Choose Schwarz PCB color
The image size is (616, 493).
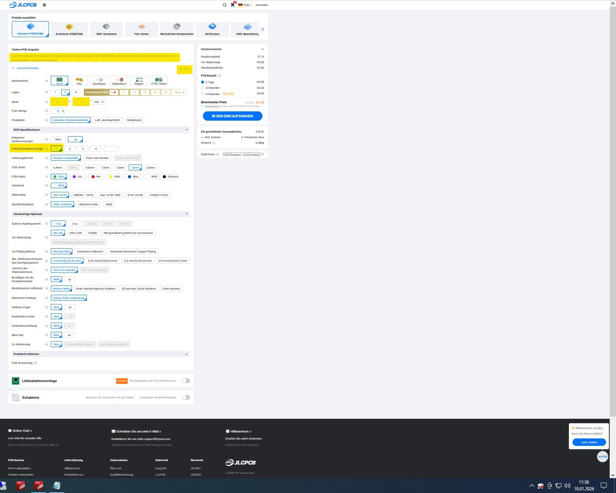coord(170,177)
